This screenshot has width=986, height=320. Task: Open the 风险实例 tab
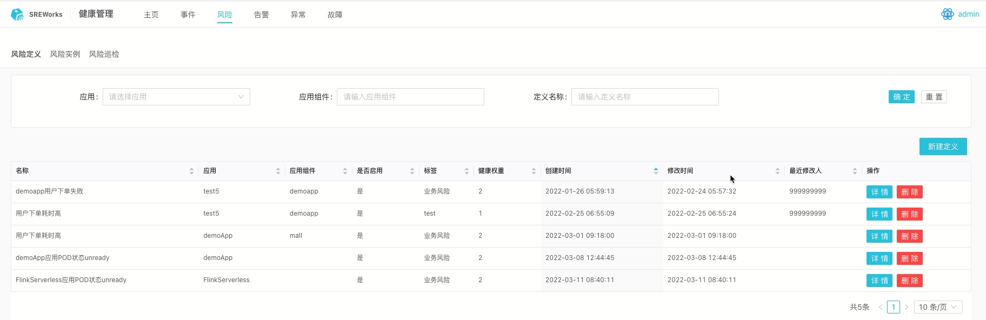pyautogui.click(x=65, y=54)
